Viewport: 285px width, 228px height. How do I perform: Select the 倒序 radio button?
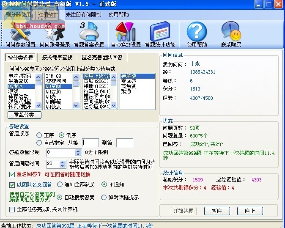[61, 135]
